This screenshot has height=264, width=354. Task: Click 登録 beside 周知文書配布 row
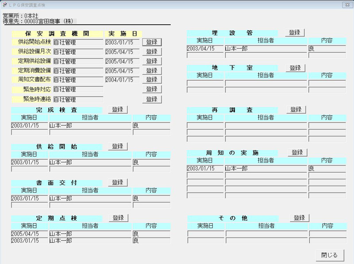pos(152,80)
